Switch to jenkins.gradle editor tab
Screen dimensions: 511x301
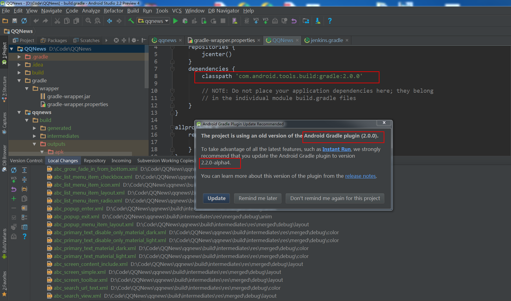pyautogui.click(x=327, y=40)
